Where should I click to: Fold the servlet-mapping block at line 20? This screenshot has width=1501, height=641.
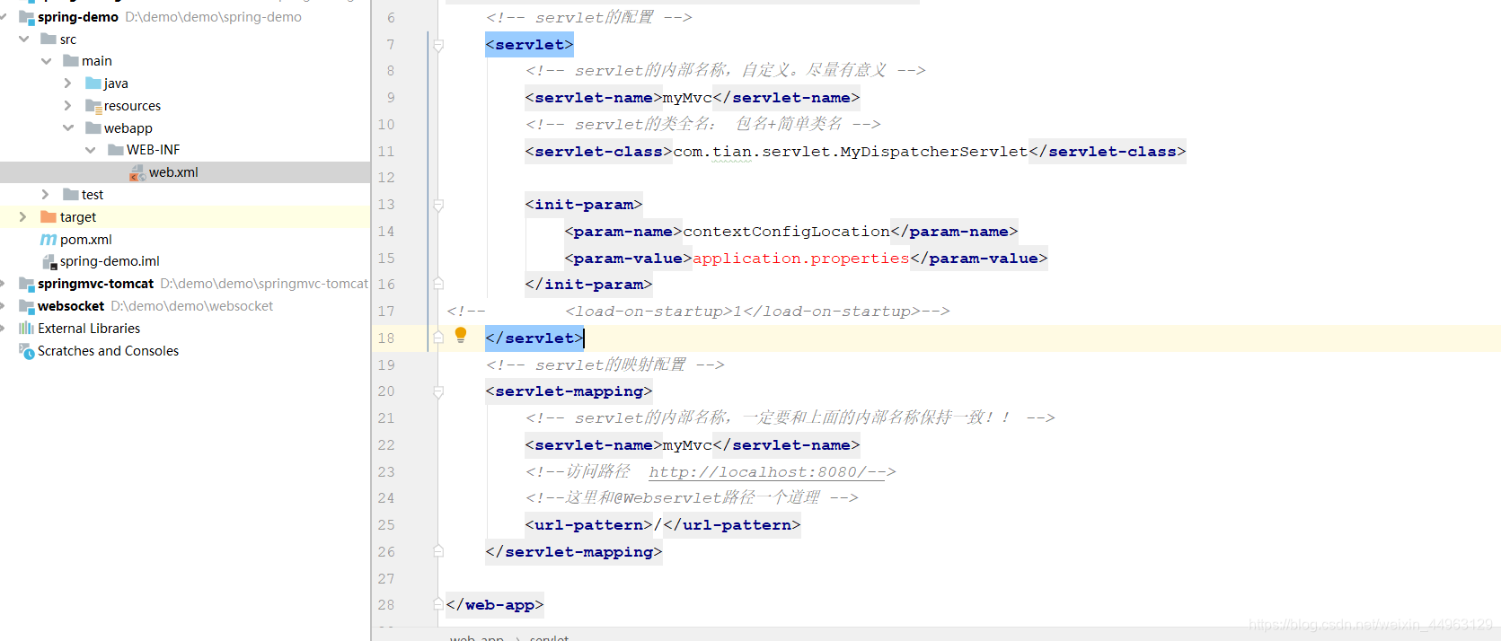(438, 391)
